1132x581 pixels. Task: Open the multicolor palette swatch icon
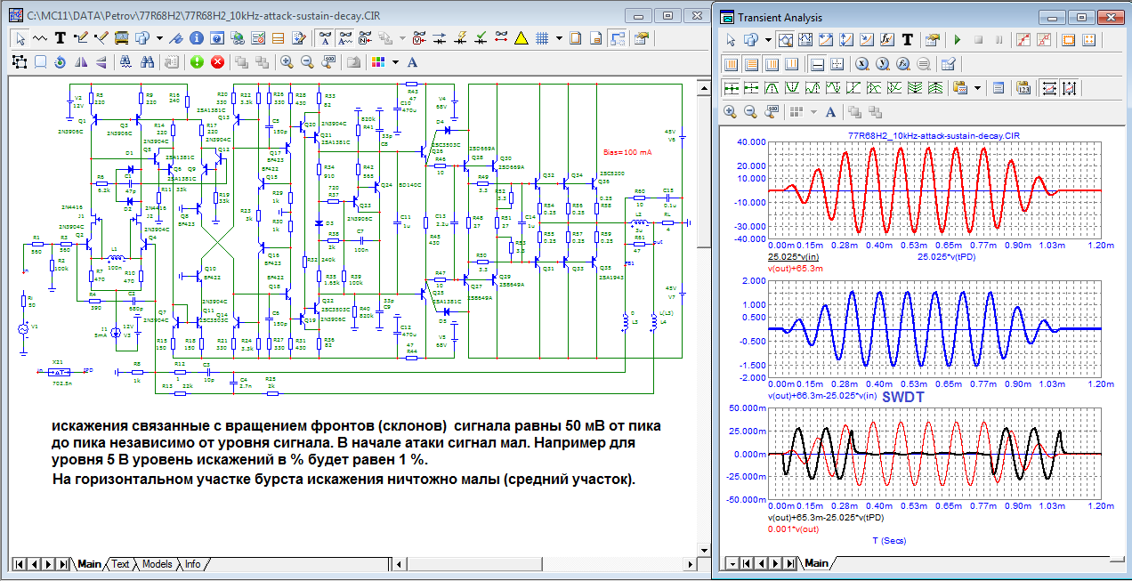point(378,62)
